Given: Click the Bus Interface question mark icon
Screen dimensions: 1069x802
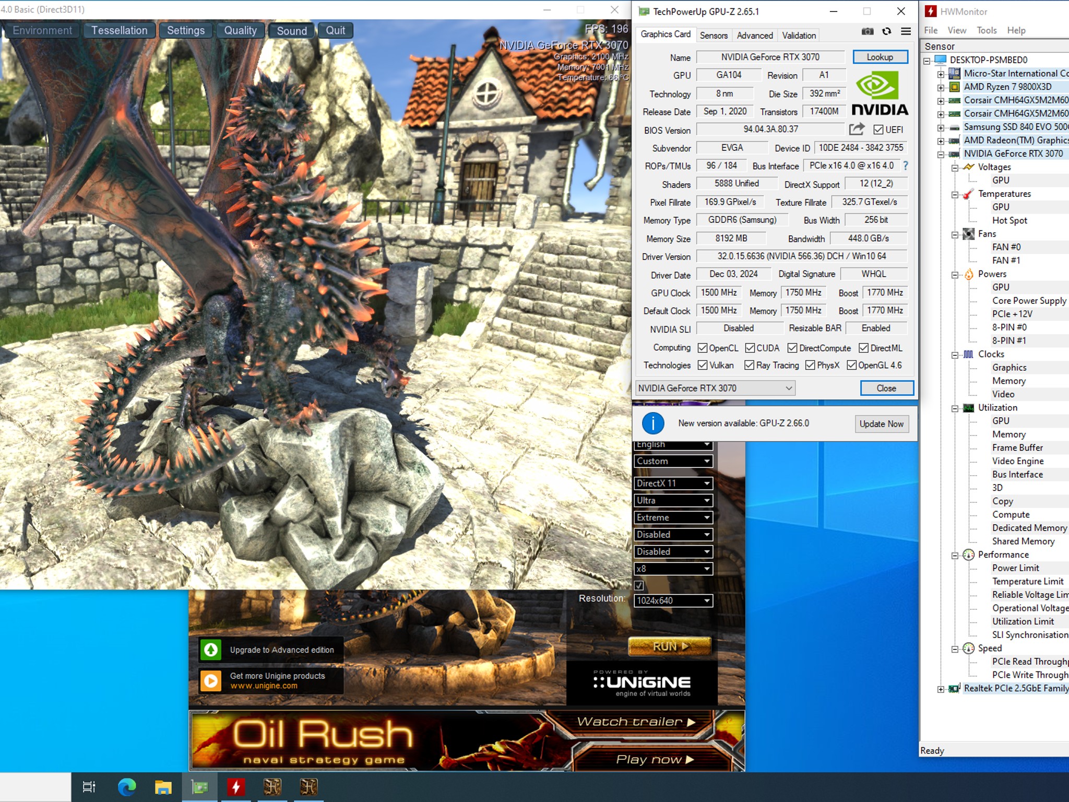Looking at the screenshot, I should pyautogui.click(x=906, y=166).
